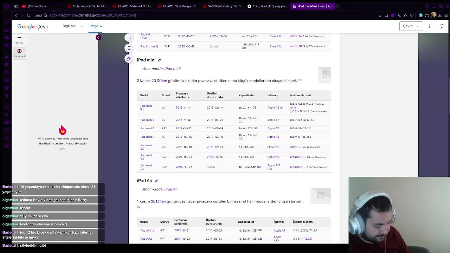Open the Çeviri dropdown in translate bar
Viewport: 450px width, 253px height.
411,26
